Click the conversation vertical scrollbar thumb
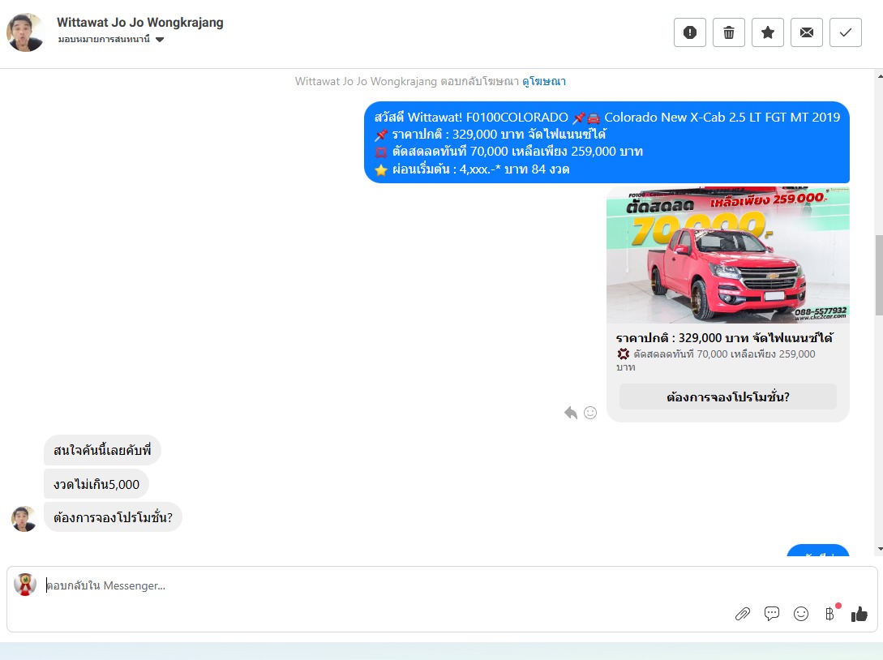883x660 pixels. tap(879, 275)
